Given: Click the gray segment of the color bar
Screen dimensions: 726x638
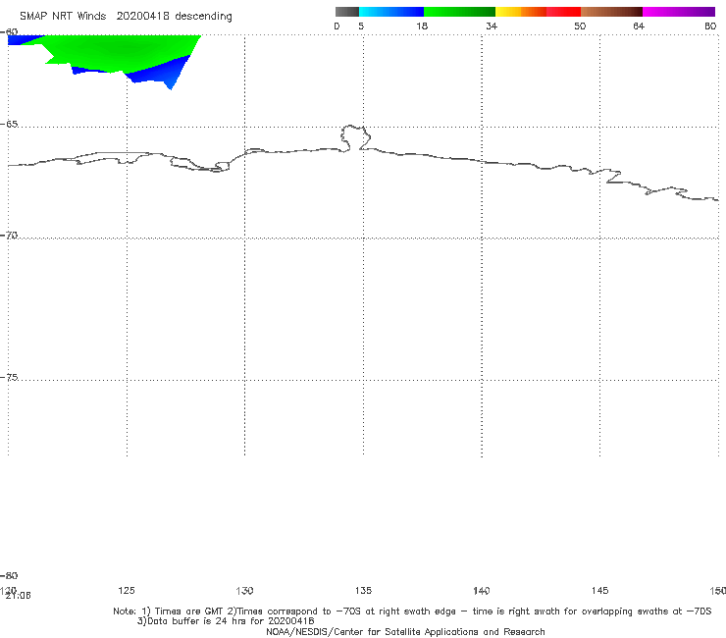Looking at the screenshot, I should (x=346, y=12).
